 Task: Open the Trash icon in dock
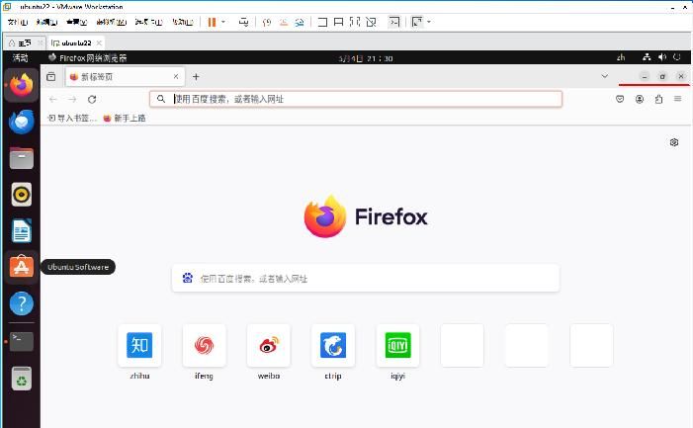pyautogui.click(x=21, y=379)
